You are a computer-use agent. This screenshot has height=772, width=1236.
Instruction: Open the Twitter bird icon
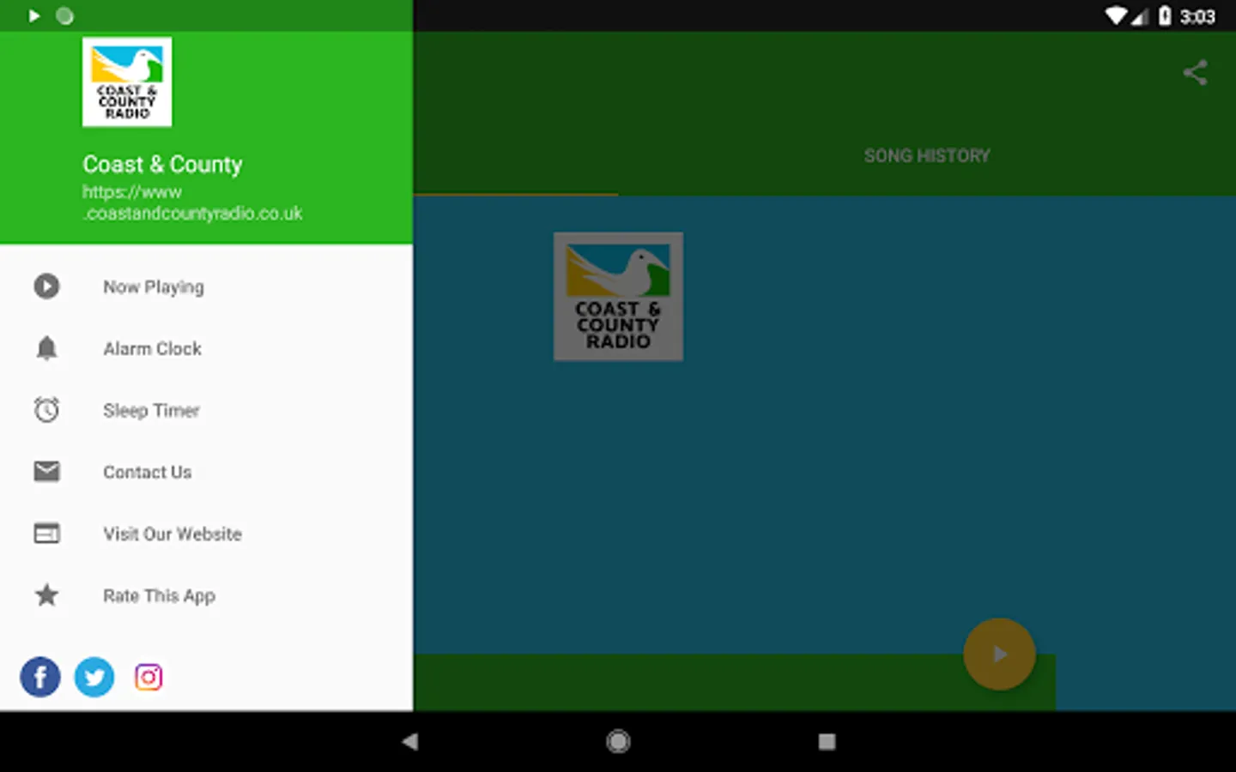point(94,677)
